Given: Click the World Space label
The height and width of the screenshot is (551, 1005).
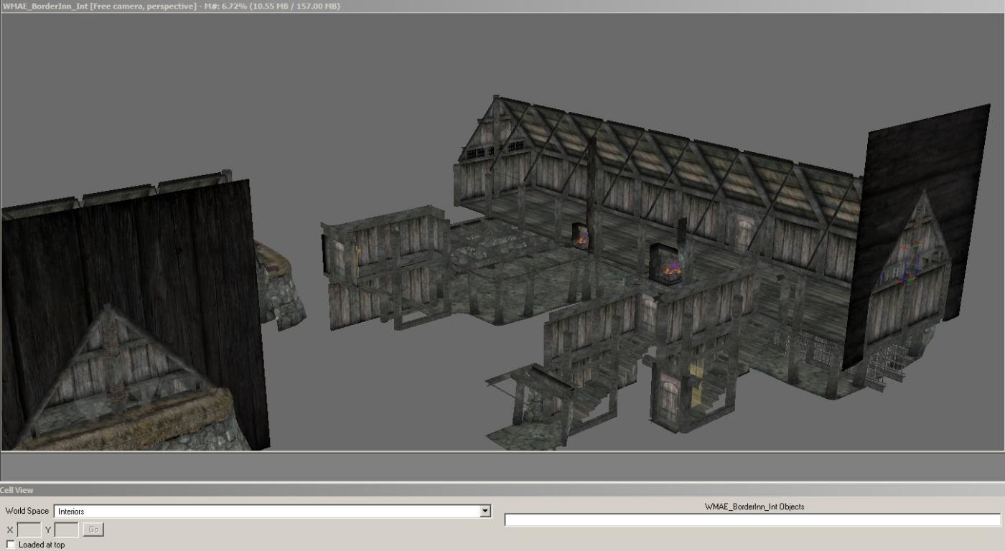Looking at the screenshot, I should (x=27, y=511).
